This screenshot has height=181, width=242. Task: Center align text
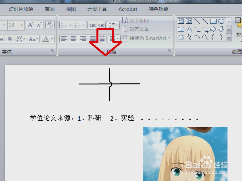tap(73, 38)
